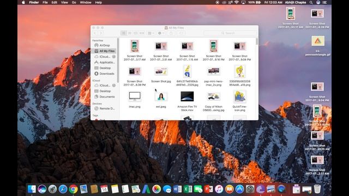Click the Fri 12:03 AM clock
This screenshot has height=196, width=349.
coord(273,2)
